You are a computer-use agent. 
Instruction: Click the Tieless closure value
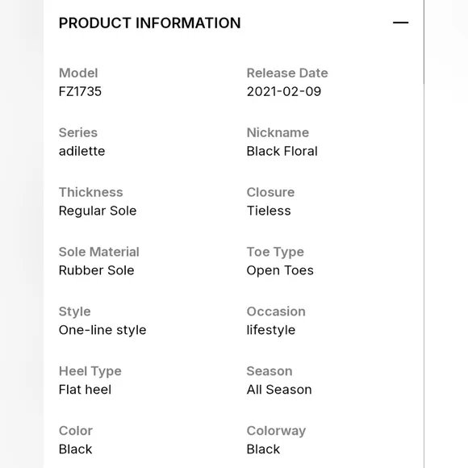269,211
